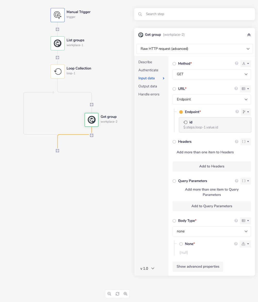Collapse the Get group properties panel

coord(249,35)
